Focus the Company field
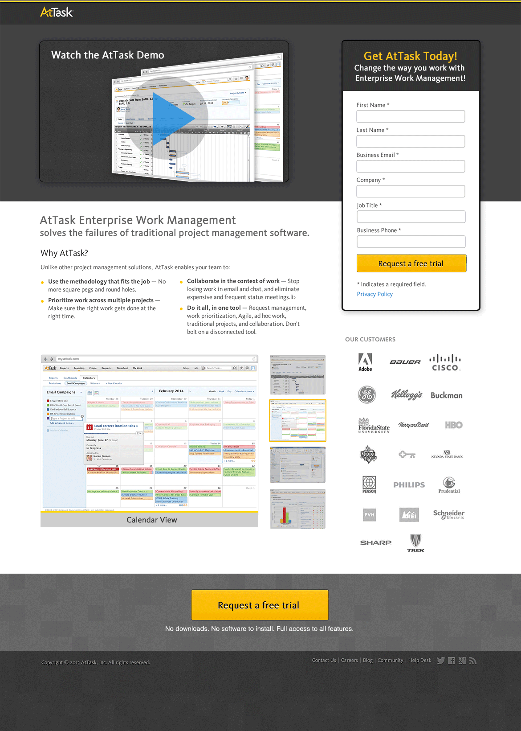The image size is (521, 731). [x=411, y=191]
